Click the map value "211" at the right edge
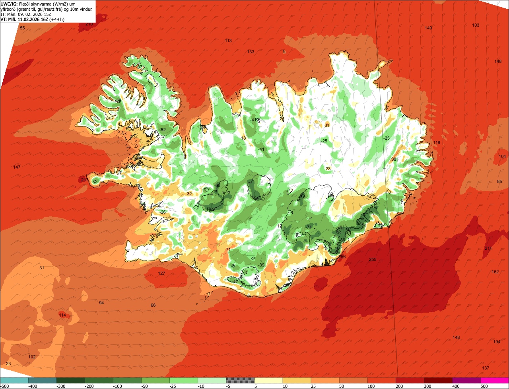The height and width of the screenshot is (389, 509). (488, 248)
